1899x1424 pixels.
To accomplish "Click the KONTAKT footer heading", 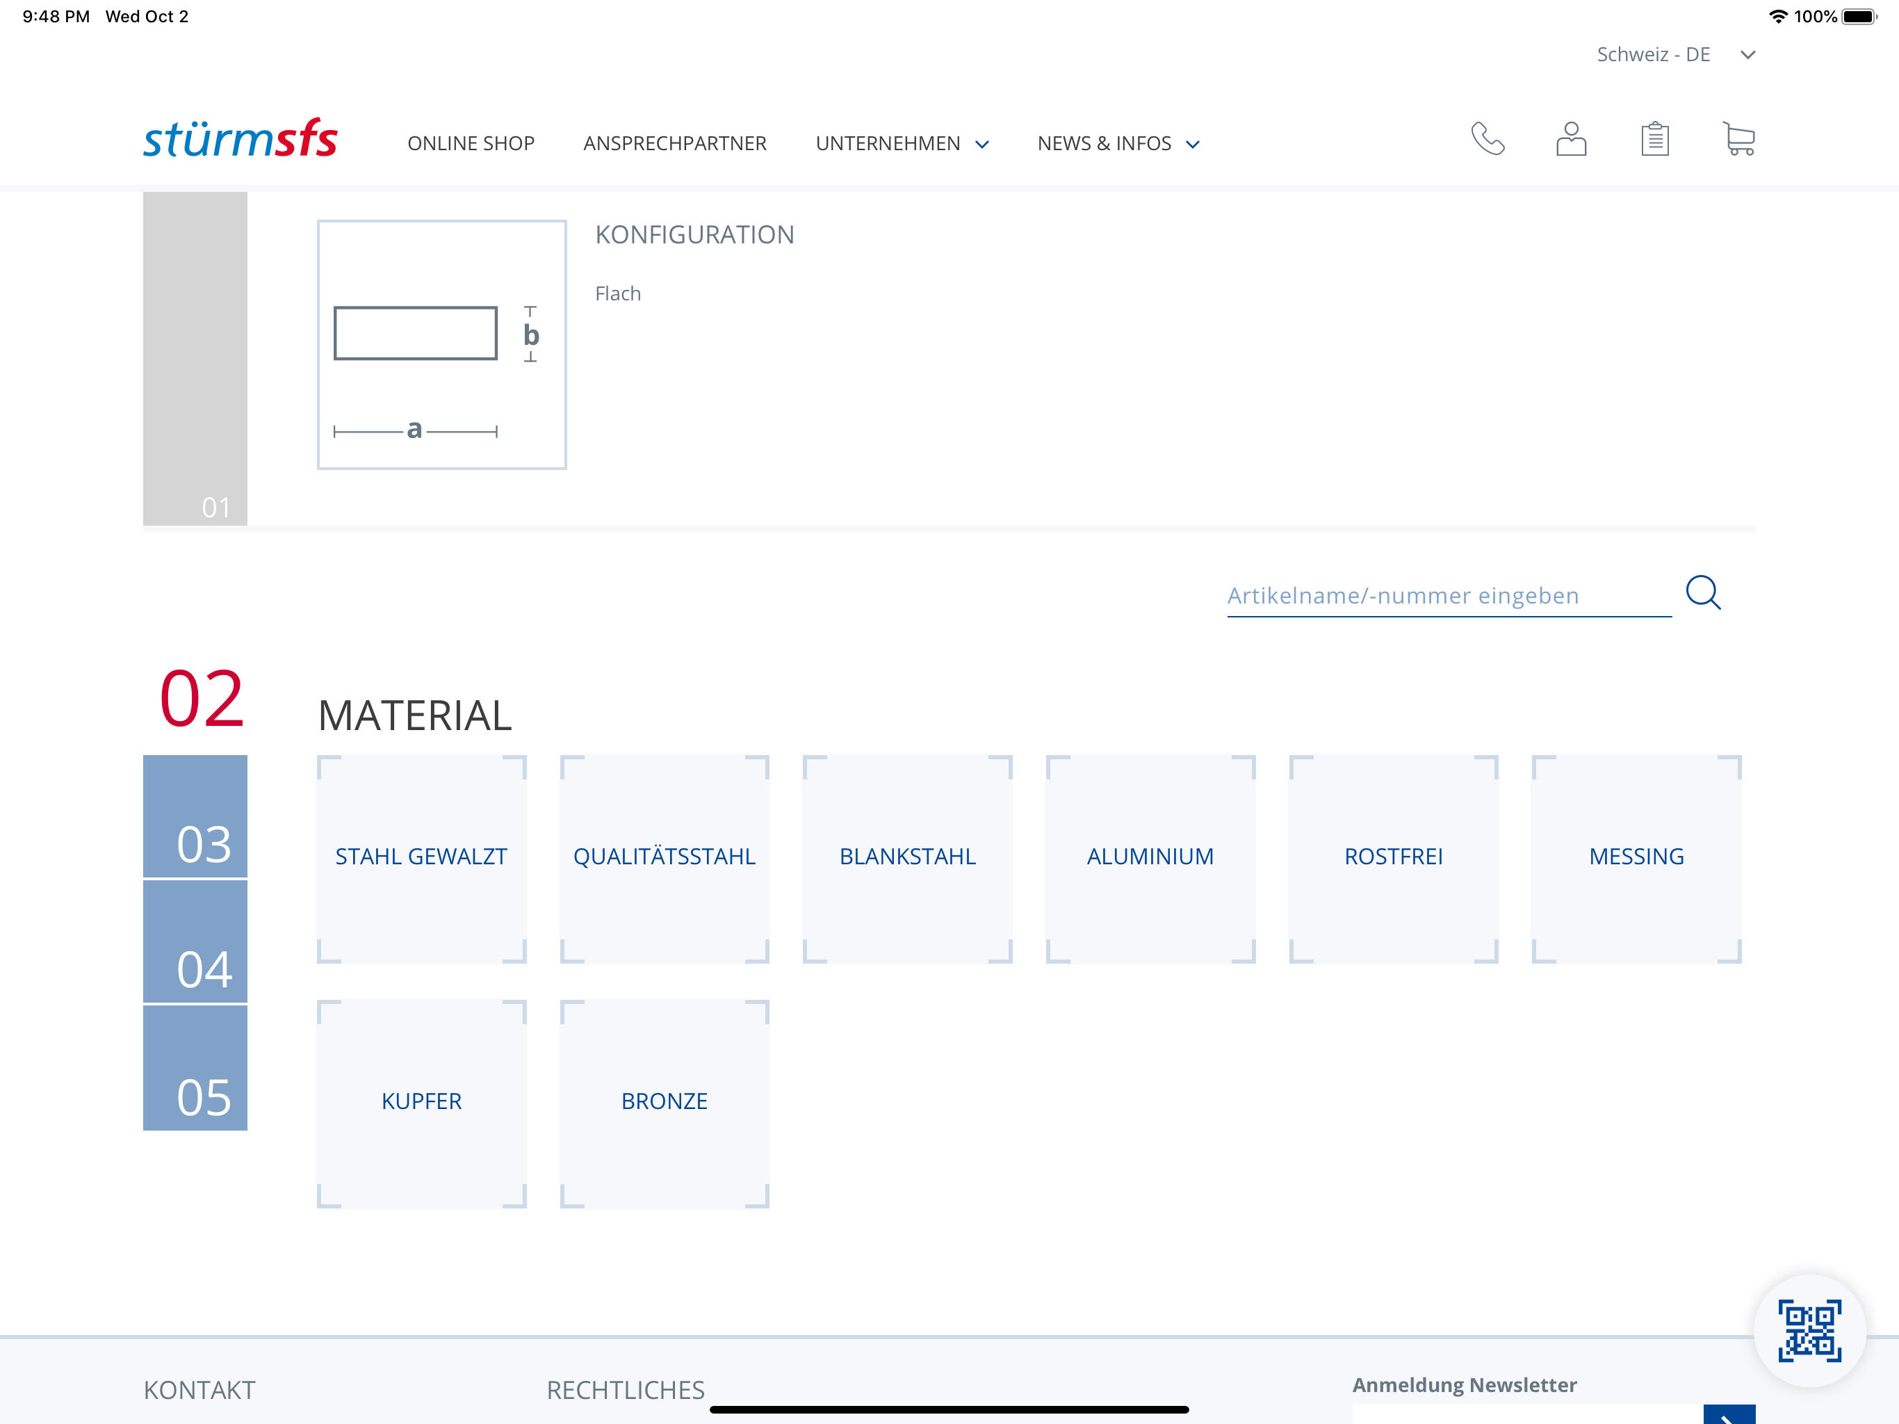I will (x=199, y=1390).
